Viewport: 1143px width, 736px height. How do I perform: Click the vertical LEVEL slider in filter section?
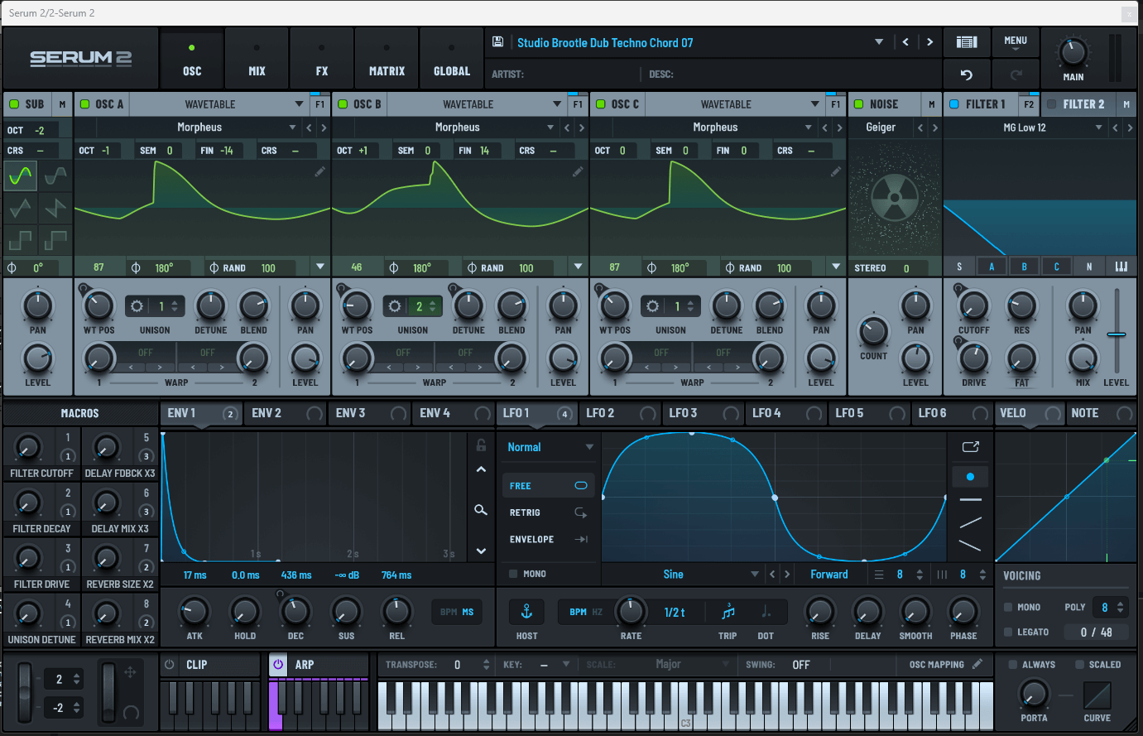click(1117, 334)
